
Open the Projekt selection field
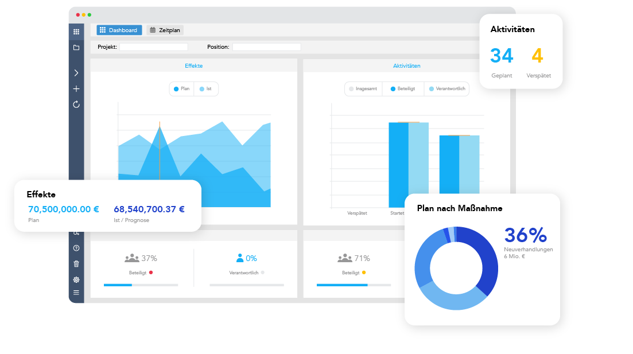point(153,47)
